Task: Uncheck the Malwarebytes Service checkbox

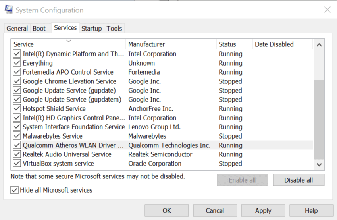Action: click(x=17, y=136)
